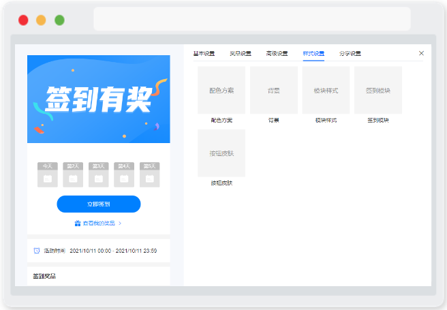Click the red window close dot
447x310 pixels.
click(x=23, y=20)
